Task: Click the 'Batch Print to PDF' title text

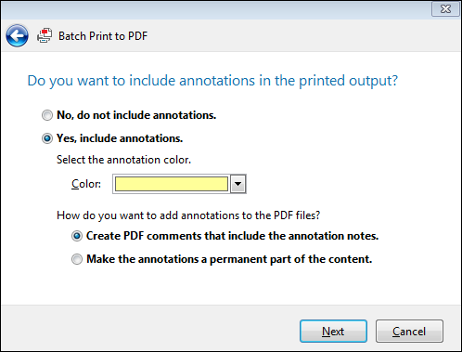Action: tap(103, 36)
